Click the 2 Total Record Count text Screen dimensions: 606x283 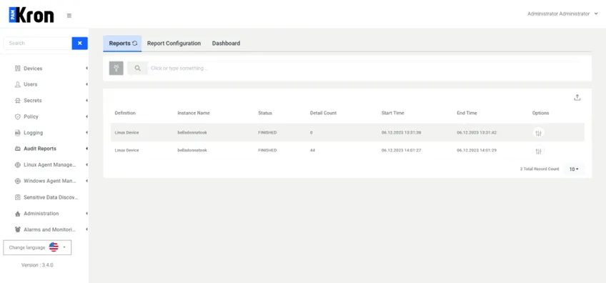tap(540, 169)
